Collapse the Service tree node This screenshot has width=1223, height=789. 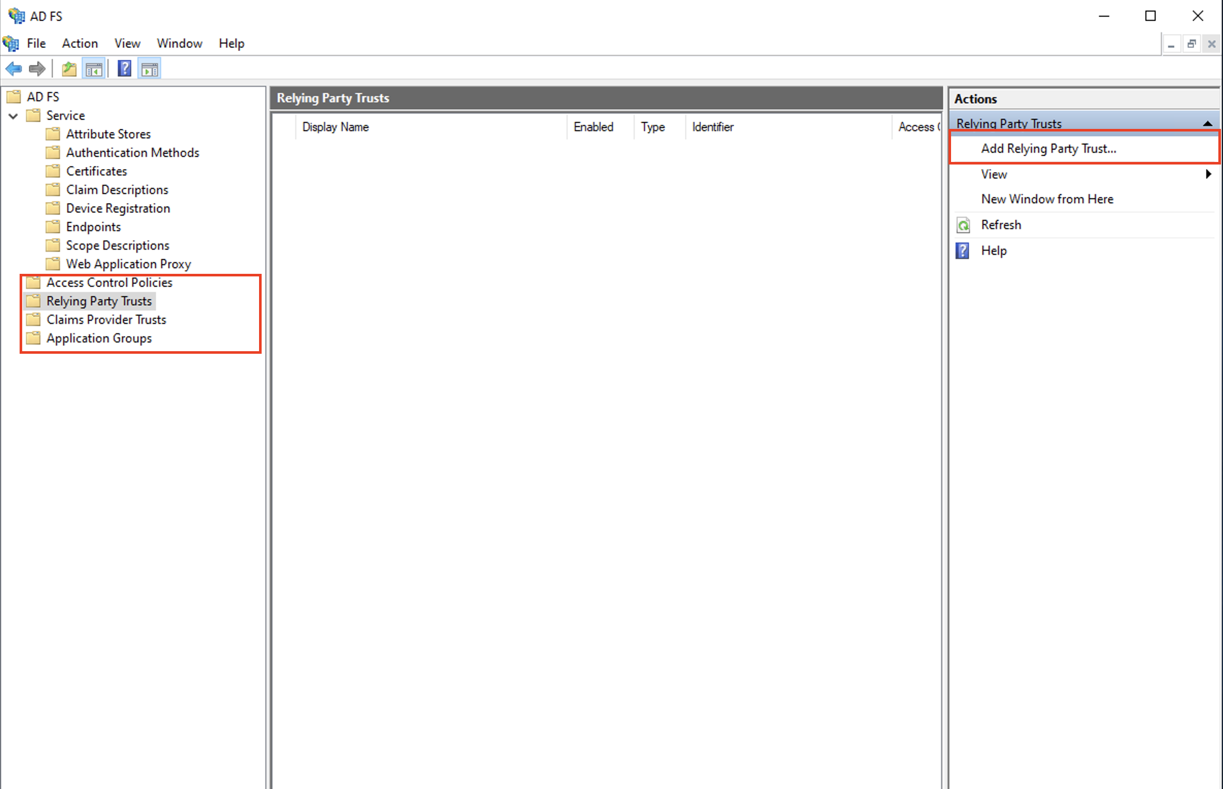[13, 116]
